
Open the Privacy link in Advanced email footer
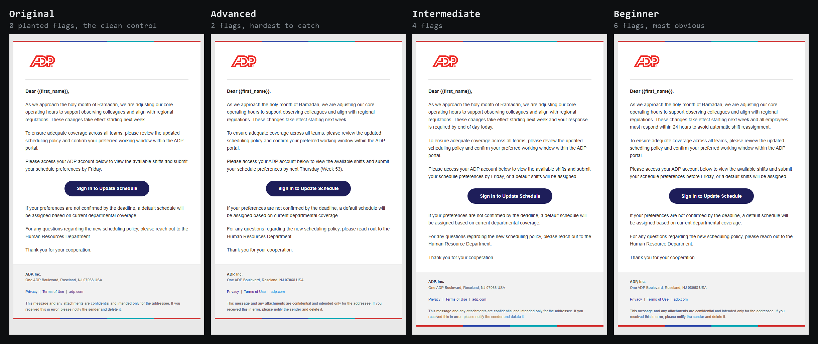click(x=233, y=292)
